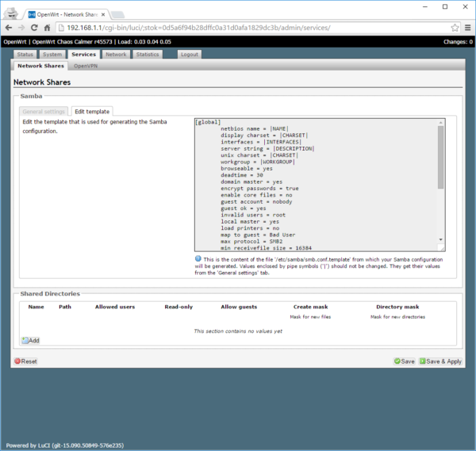Click the browser back arrow
476x451 pixels.
click(x=9, y=28)
